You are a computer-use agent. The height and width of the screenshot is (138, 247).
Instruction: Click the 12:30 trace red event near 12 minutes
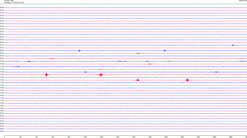(x=101, y=75)
